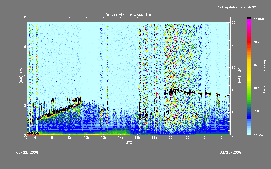Click the right 'AGL (kft)' axis label

point(239,76)
